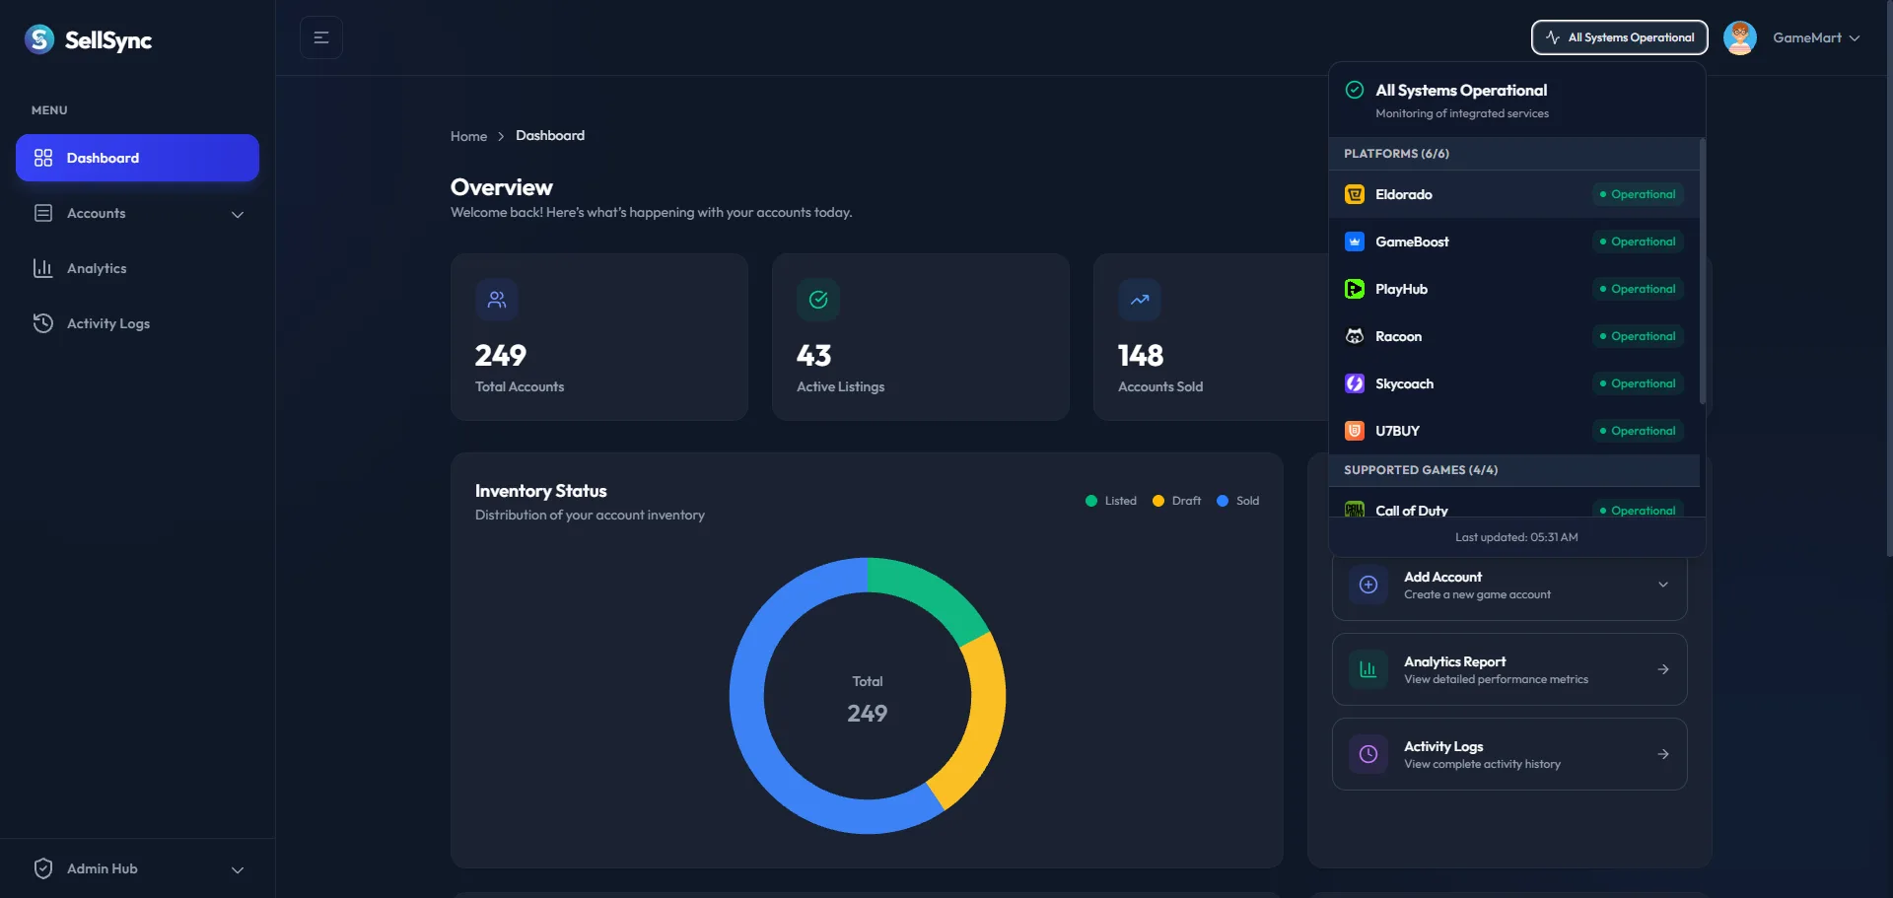Click the Activity Logs clock icon in quick actions
The height and width of the screenshot is (898, 1893).
click(1368, 754)
